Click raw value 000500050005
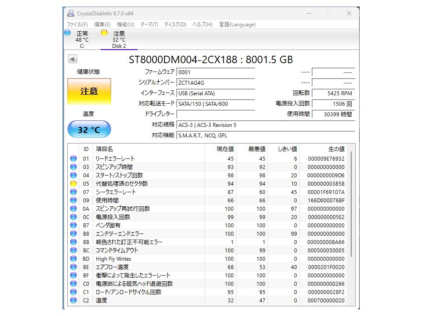Screen dimensions: 422x316 point(326,251)
